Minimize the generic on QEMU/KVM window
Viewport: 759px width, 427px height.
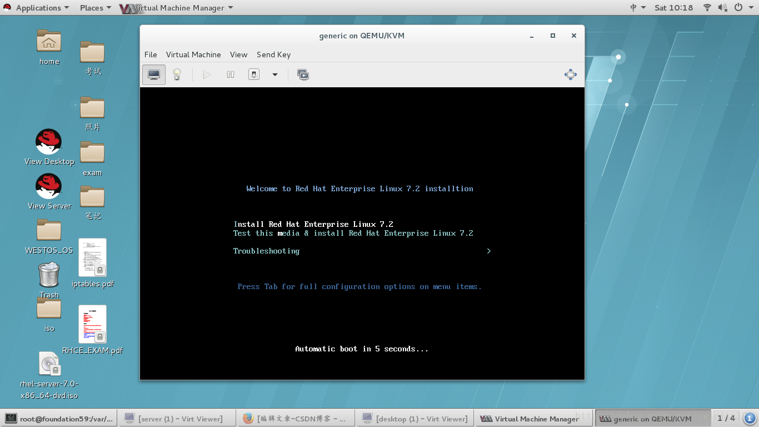[x=532, y=36]
